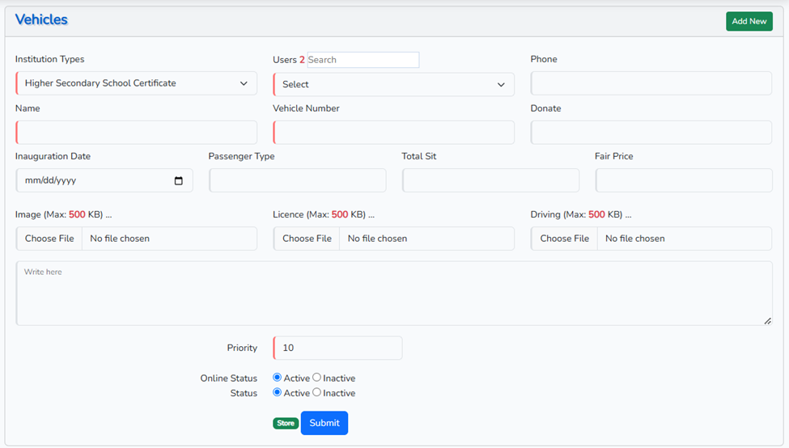Viewport: 789px width, 448px height.
Task: Click the Users search box
Action: coord(363,60)
